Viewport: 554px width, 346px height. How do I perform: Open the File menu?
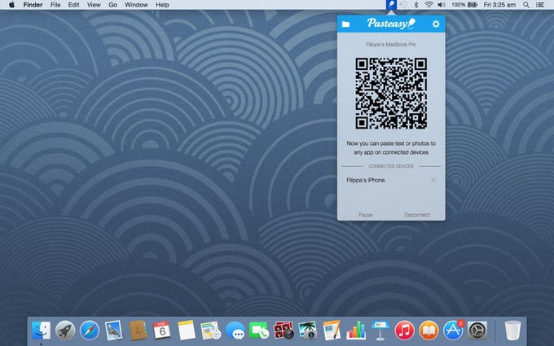click(55, 5)
